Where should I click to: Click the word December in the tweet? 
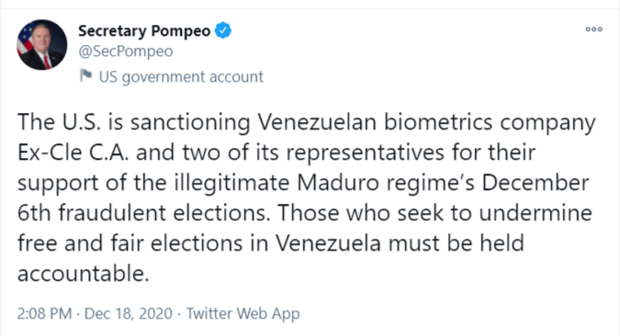(x=535, y=183)
